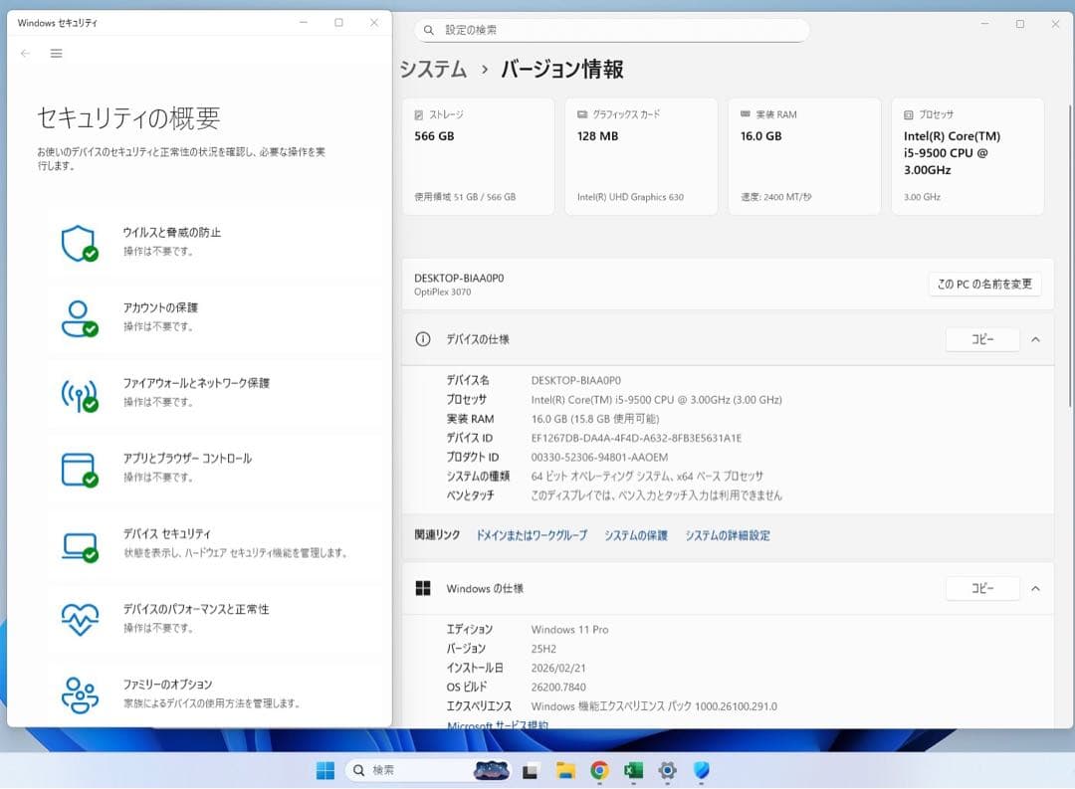
Task: Open firewall and network protection antenna icon
Action: [80, 394]
